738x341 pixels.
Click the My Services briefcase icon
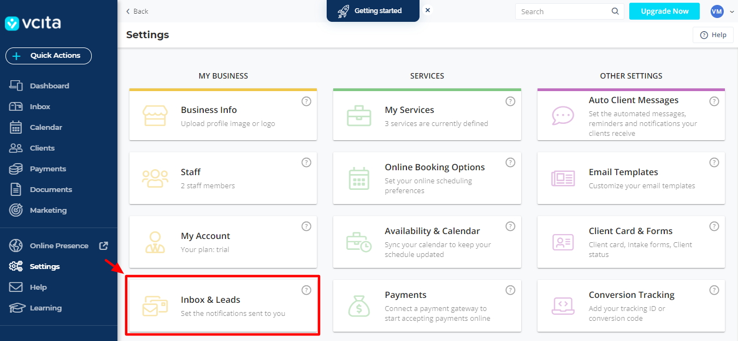(359, 116)
